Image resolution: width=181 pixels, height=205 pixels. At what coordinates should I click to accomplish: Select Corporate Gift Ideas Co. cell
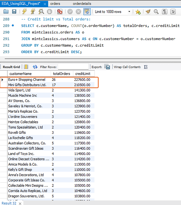point(29,180)
